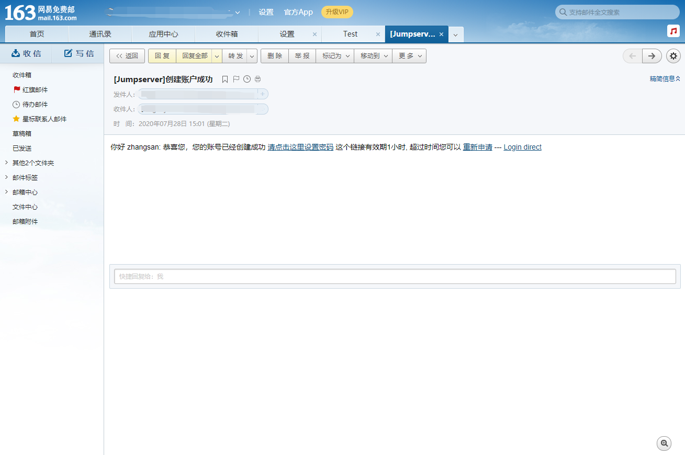This screenshot has width=685, height=455.
Task: Open the 更多 more actions dropdown
Action: [419, 56]
